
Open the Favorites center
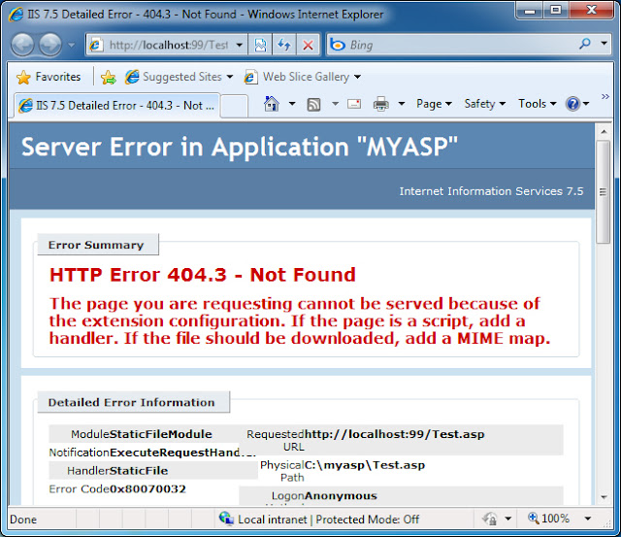coord(49,77)
